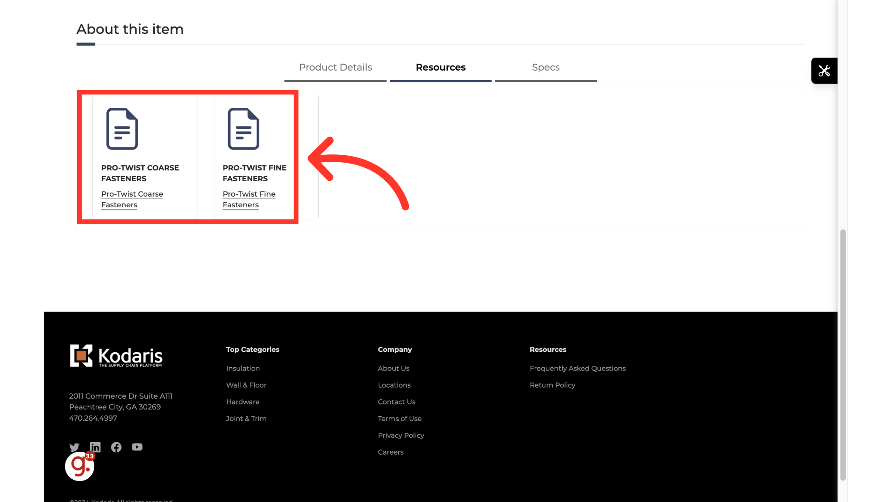This screenshot has width=892, height=502.
Task: Click the Kodaris logo in footer
Action: tap(116, 356)
